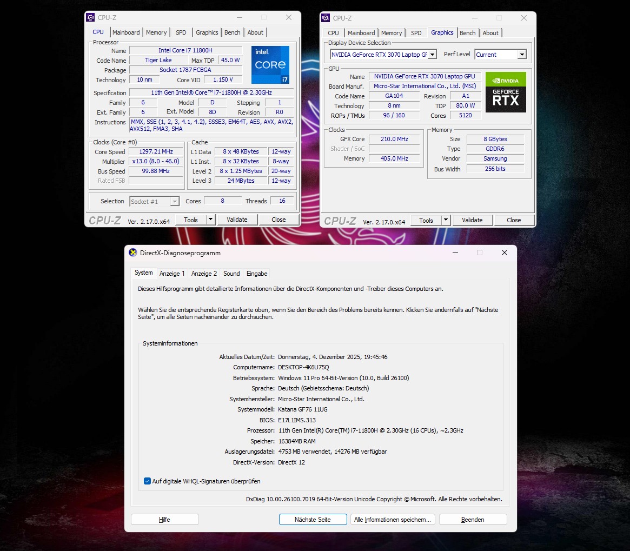Switch to the Sound tab
The image size is (630, 551).
[x=231, y=273]
